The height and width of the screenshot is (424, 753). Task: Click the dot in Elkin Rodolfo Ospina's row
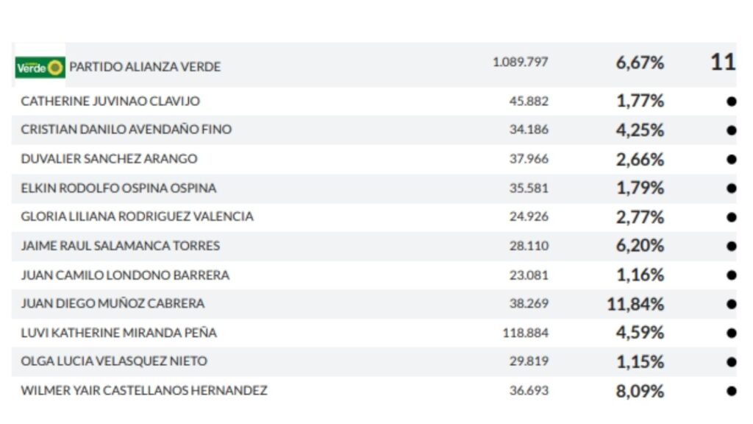point(731,188)
